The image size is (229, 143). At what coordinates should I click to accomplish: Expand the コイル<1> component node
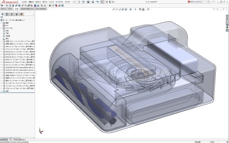tap(1, 49)
